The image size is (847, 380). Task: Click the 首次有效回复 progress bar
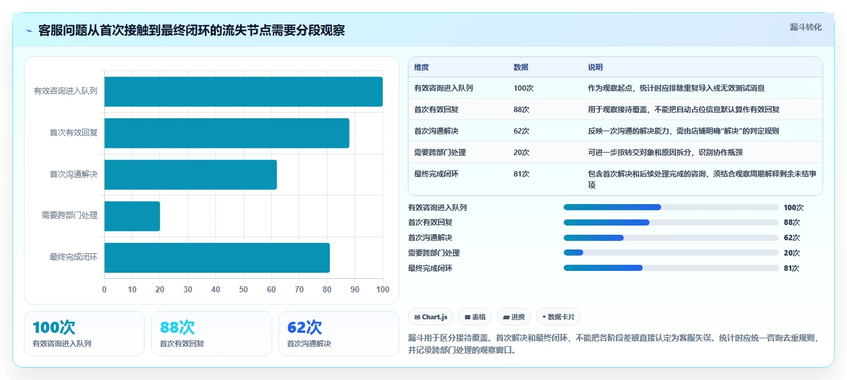click(x=671, y=222)
